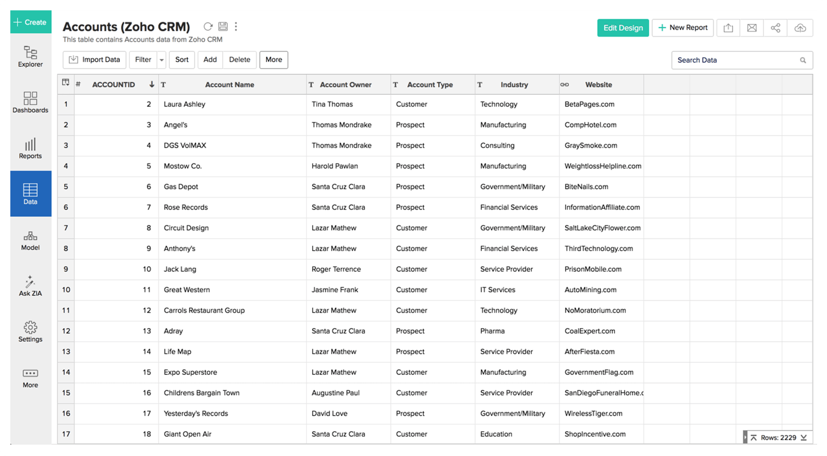The width and height of the screenshot is (827, 456).
Task: Click the email envelope icon
Action: [x=752, y=28]
